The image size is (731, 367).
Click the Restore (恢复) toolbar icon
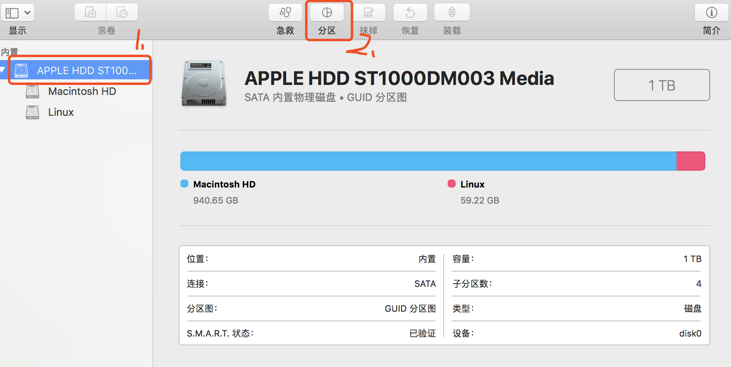tap(410, 12)
